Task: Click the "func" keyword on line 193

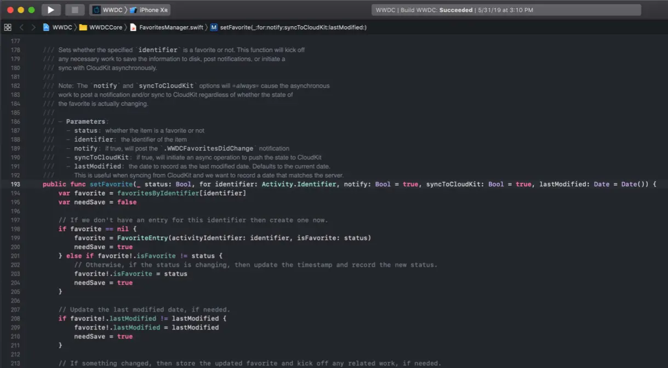Action: pos(78,185)
